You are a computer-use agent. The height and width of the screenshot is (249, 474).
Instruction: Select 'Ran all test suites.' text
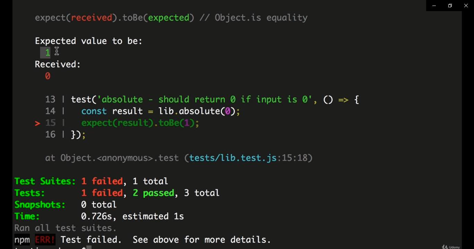click(66, 228)
